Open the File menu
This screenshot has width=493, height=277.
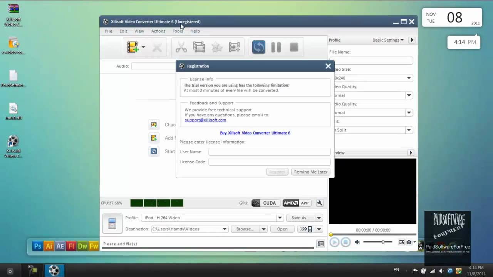coord(109,31)
